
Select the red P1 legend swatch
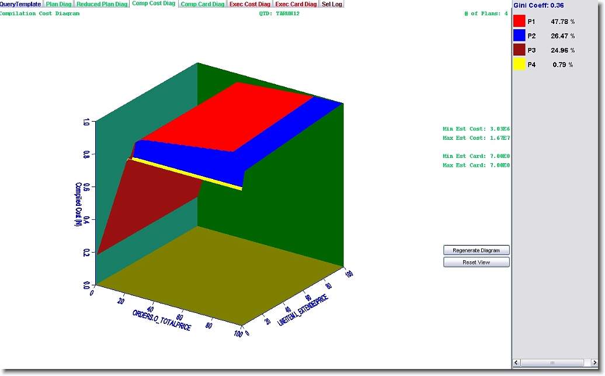click(519, 22)
